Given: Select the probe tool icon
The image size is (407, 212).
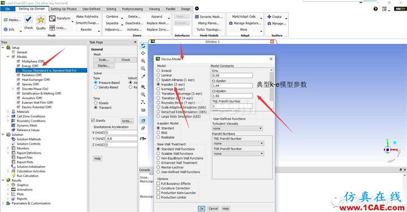Looking at the screenshot, I should pyautogui.click(x=143, y=76).
